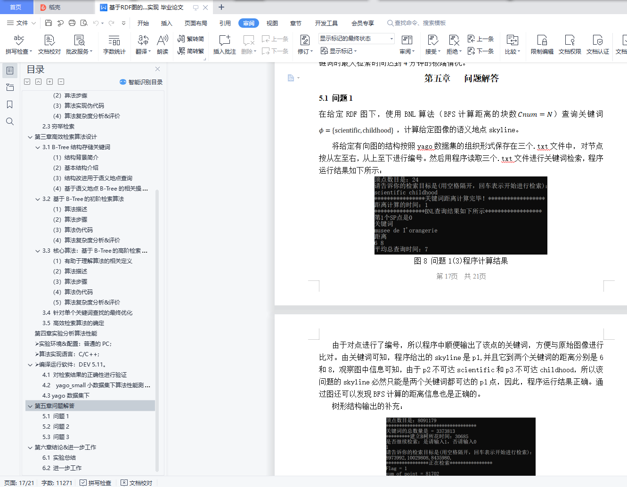The width and height of the screenshot is (627, 487).
Task: Open 字数统计 word count tool
Action: point(114,45)
